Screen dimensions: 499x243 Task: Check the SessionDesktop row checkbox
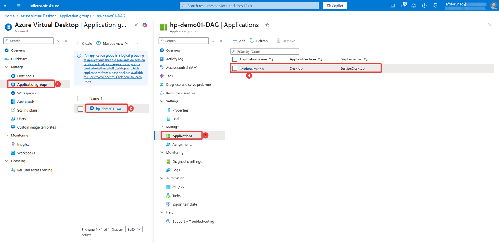point(235,69)
